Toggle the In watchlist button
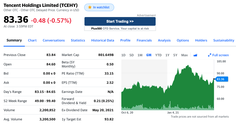The image size is (236, 127). click(x=99, y=7)
